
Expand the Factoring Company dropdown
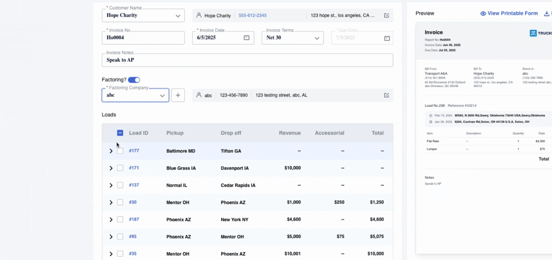[x=163, y=95]
